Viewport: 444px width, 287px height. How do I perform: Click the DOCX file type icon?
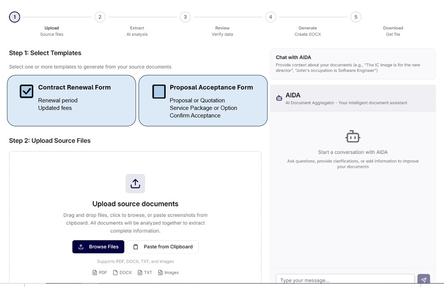click(115, 273)
